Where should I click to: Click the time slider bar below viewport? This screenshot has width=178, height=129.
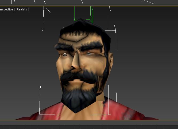(89, 122)
